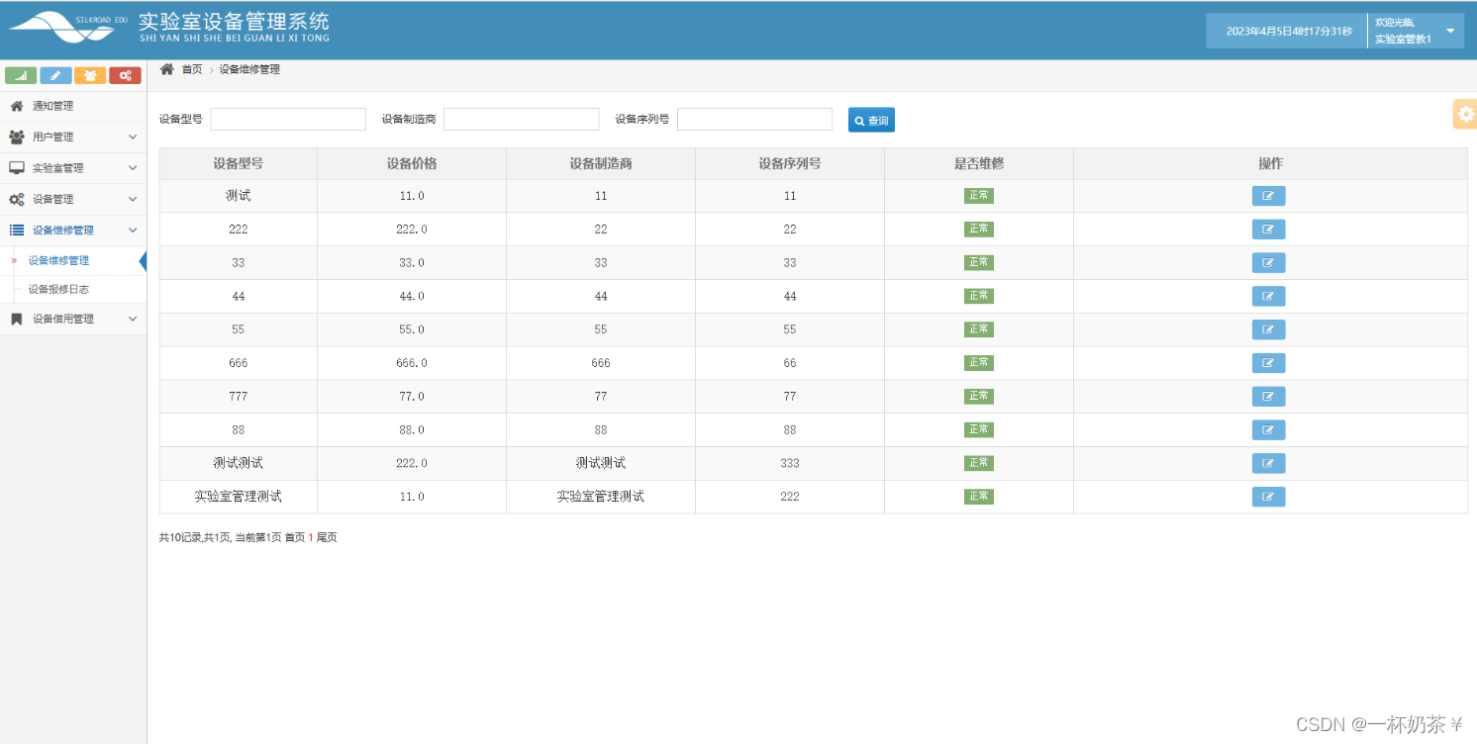Select the 设备报修日志 submenu item
This screenshot has height=744, width=1477.
tap(58, 290)
